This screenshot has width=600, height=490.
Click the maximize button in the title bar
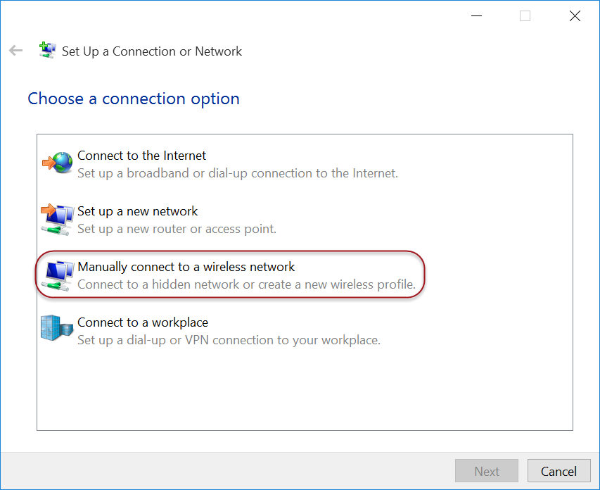click(x=525, y=16)
